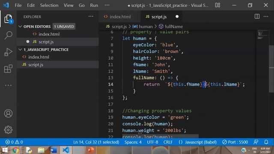This screenshot has width=274, height=154.
Task: Switch to the index.html editor tab
Action: coord(120,17)
